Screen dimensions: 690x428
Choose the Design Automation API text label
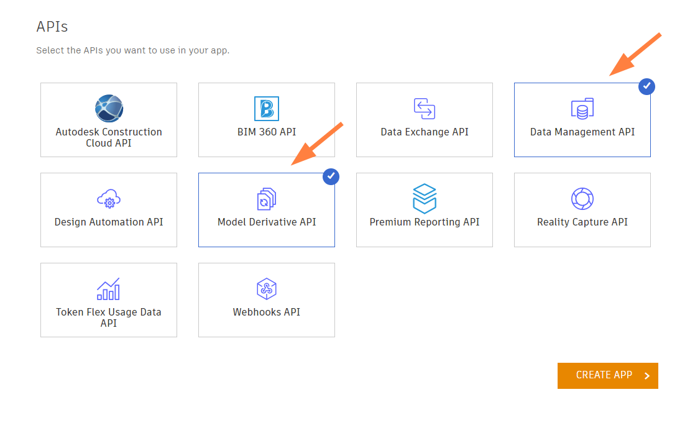pos(109,222)
